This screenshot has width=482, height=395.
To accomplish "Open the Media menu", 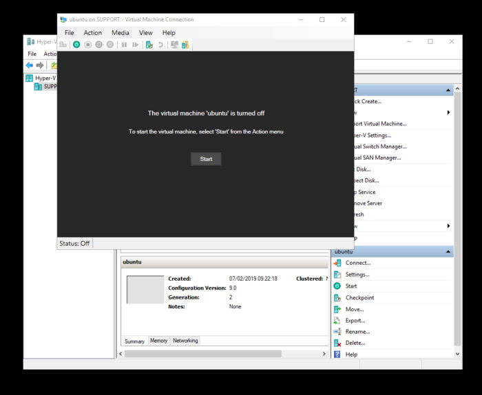I will (120, 32).
